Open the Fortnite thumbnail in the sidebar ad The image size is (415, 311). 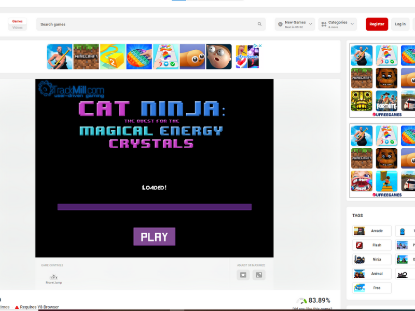386,101
